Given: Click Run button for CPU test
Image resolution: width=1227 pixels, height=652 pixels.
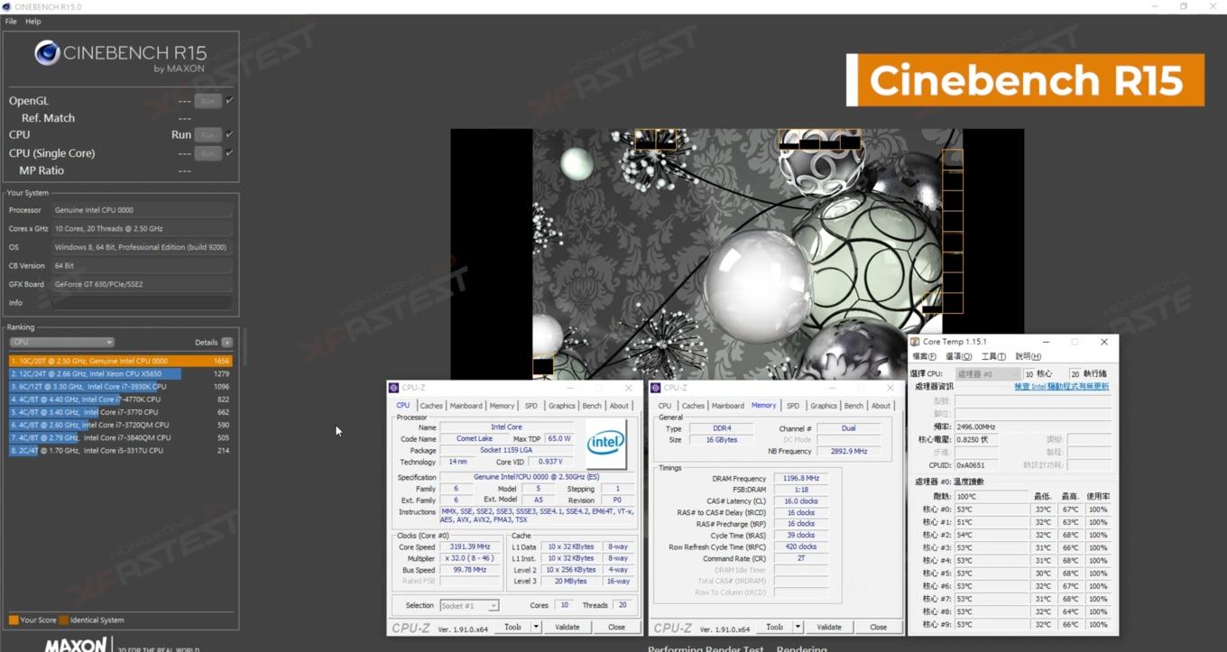Looking at the screenshot, I should (208, 134).
